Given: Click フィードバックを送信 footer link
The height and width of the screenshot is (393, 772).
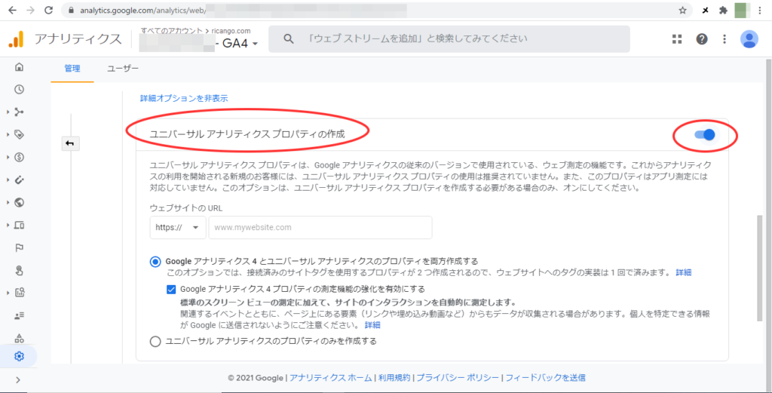Looking at the screenshot, I should coord(546,378).
